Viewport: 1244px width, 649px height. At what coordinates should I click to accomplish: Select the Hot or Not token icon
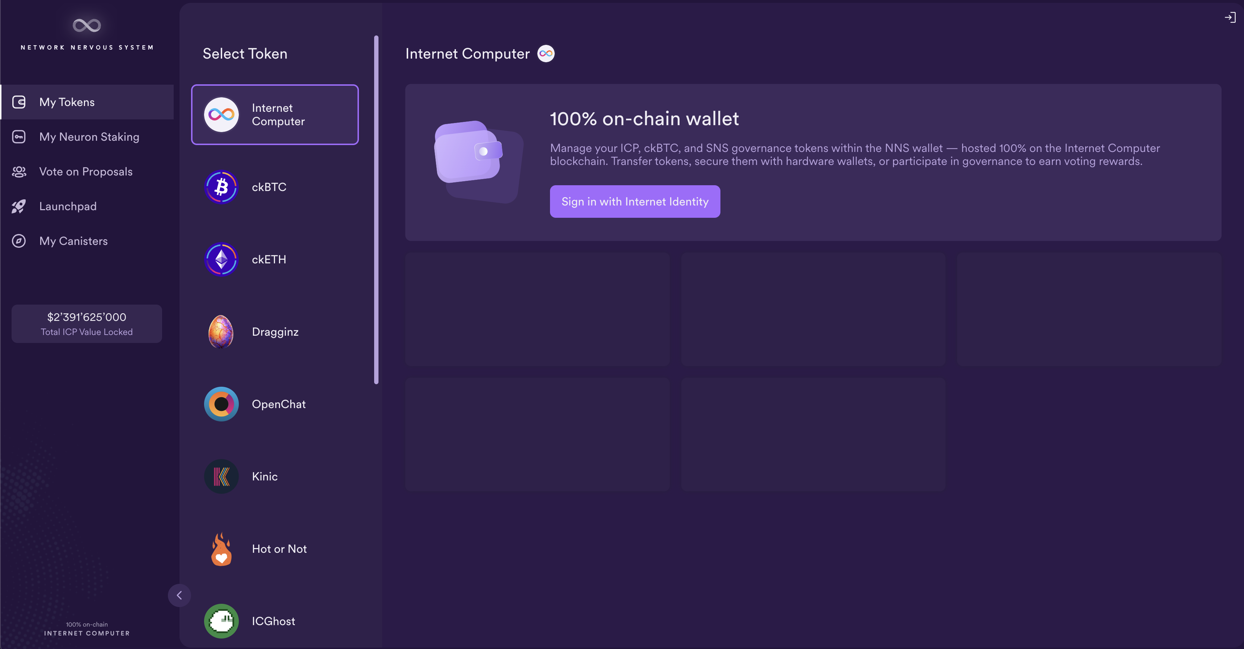tap(222, 549)
